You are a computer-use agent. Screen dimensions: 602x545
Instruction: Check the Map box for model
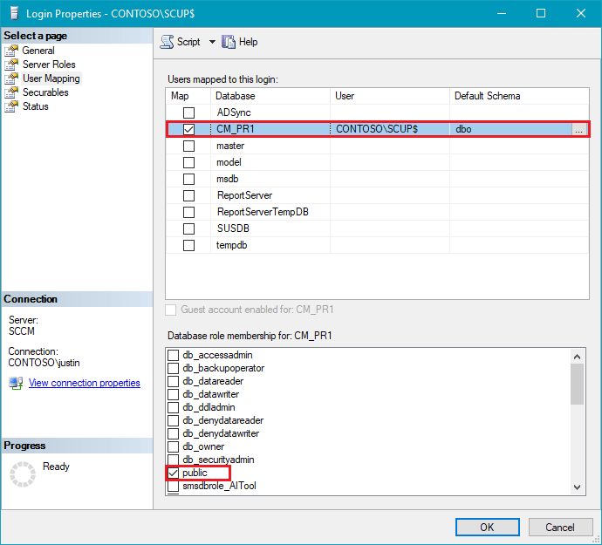[x=188, y=162]
